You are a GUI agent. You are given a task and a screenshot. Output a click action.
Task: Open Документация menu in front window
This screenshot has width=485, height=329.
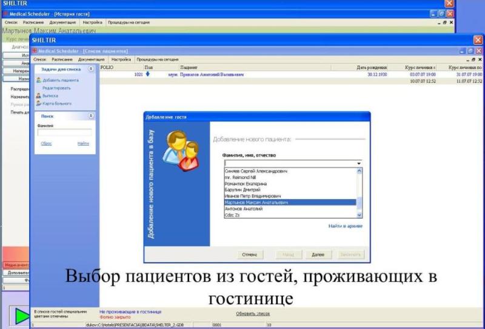click(92, 59)
